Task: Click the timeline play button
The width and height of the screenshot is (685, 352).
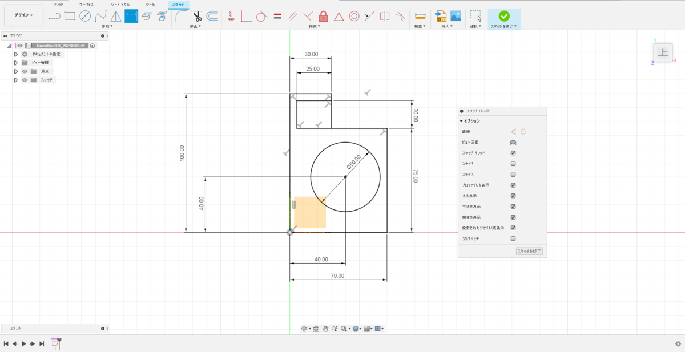Action: tap(23, 343)
